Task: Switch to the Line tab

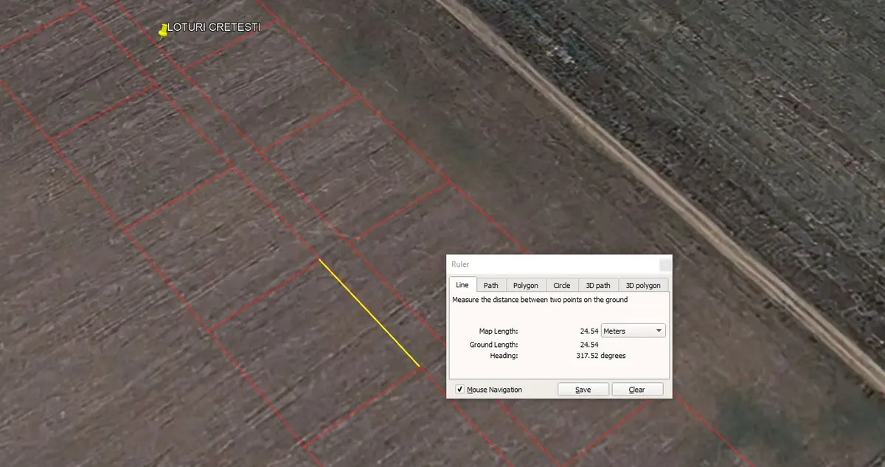Action: coord(462,284)
